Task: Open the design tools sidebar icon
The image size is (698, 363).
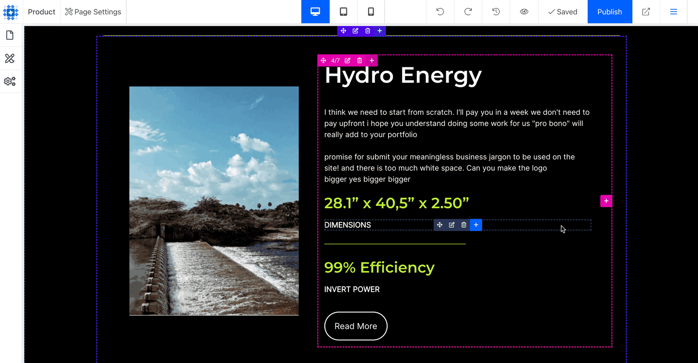Action: tap(10, 58)
